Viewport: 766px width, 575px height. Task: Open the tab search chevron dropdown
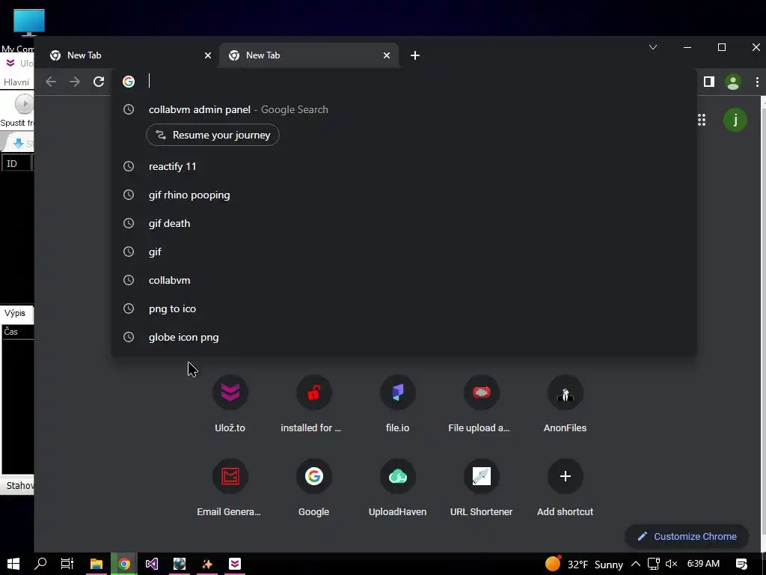coord(652,47)
